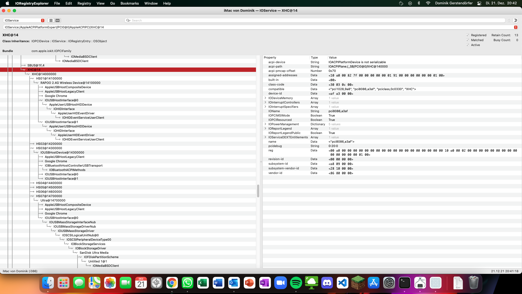Click the search magnifier icon
The width and height of the screenshot is (522, 294).
click(x=128, y=20)
